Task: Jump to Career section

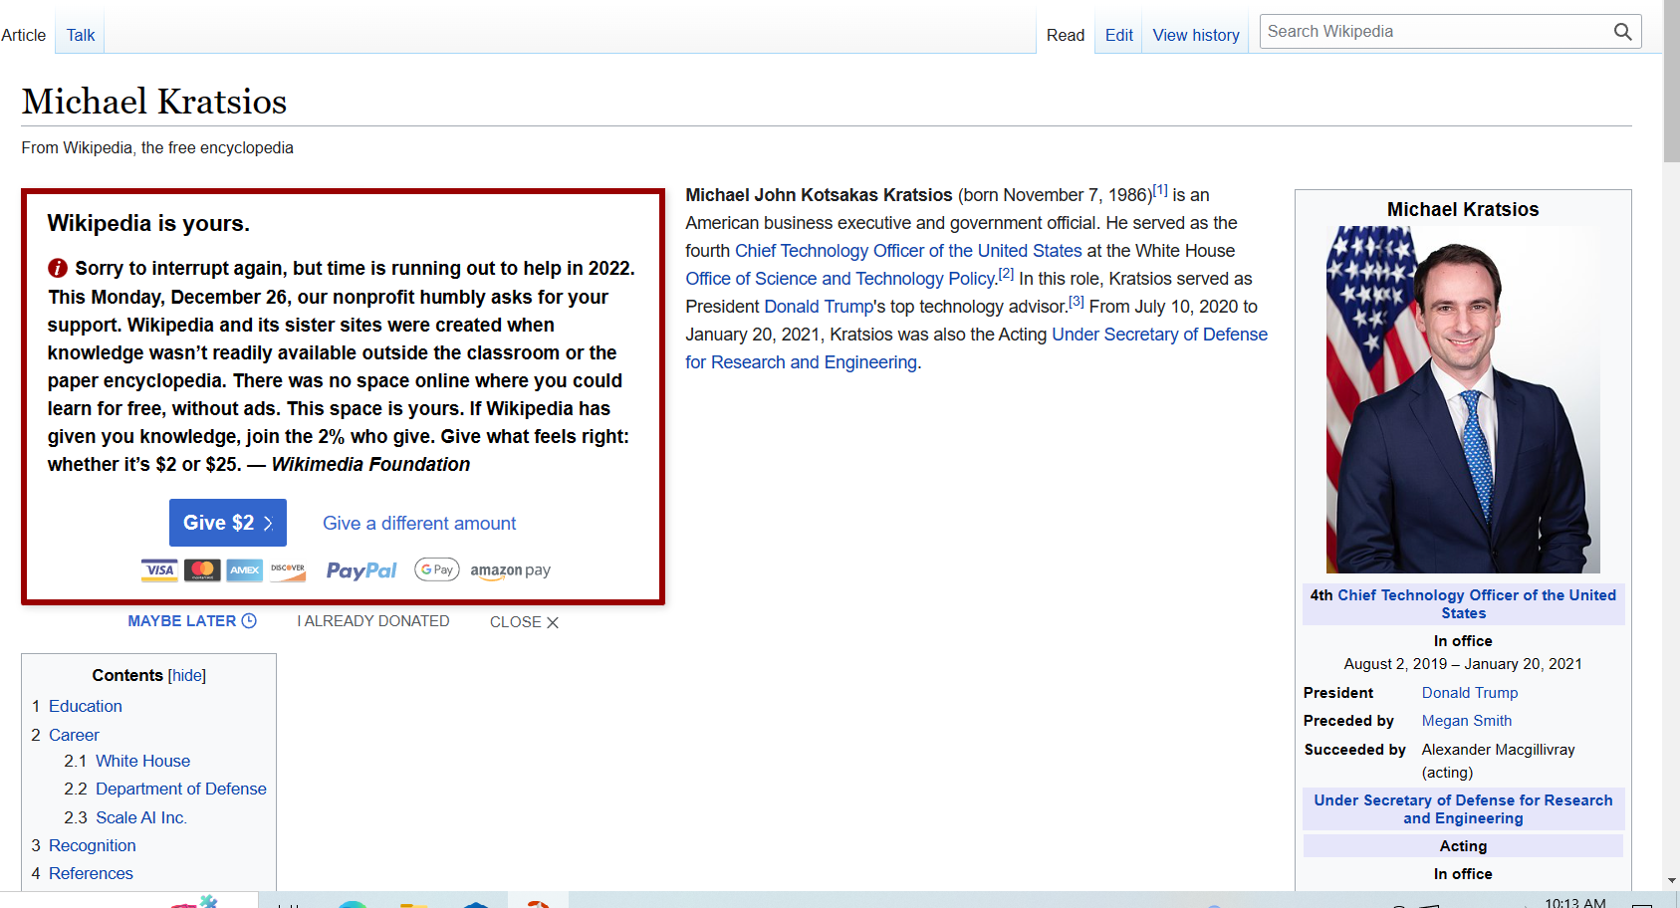Action: (x=74, y=735)
